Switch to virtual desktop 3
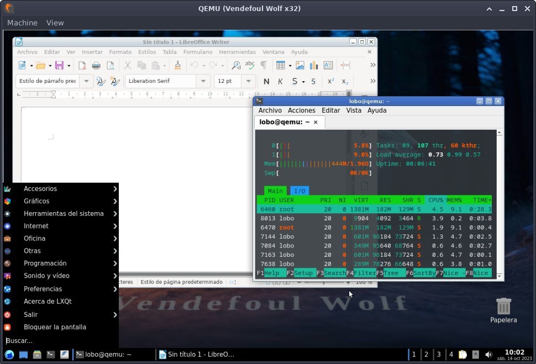This screenshot has height=364, width=536. pos(439,355)
